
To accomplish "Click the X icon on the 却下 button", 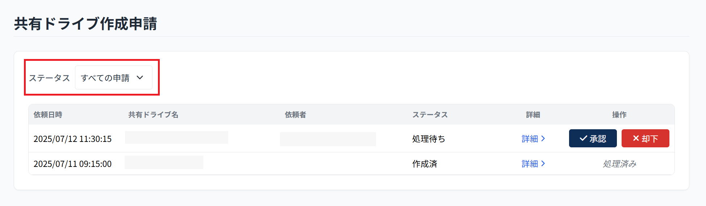I will point(636,138).
